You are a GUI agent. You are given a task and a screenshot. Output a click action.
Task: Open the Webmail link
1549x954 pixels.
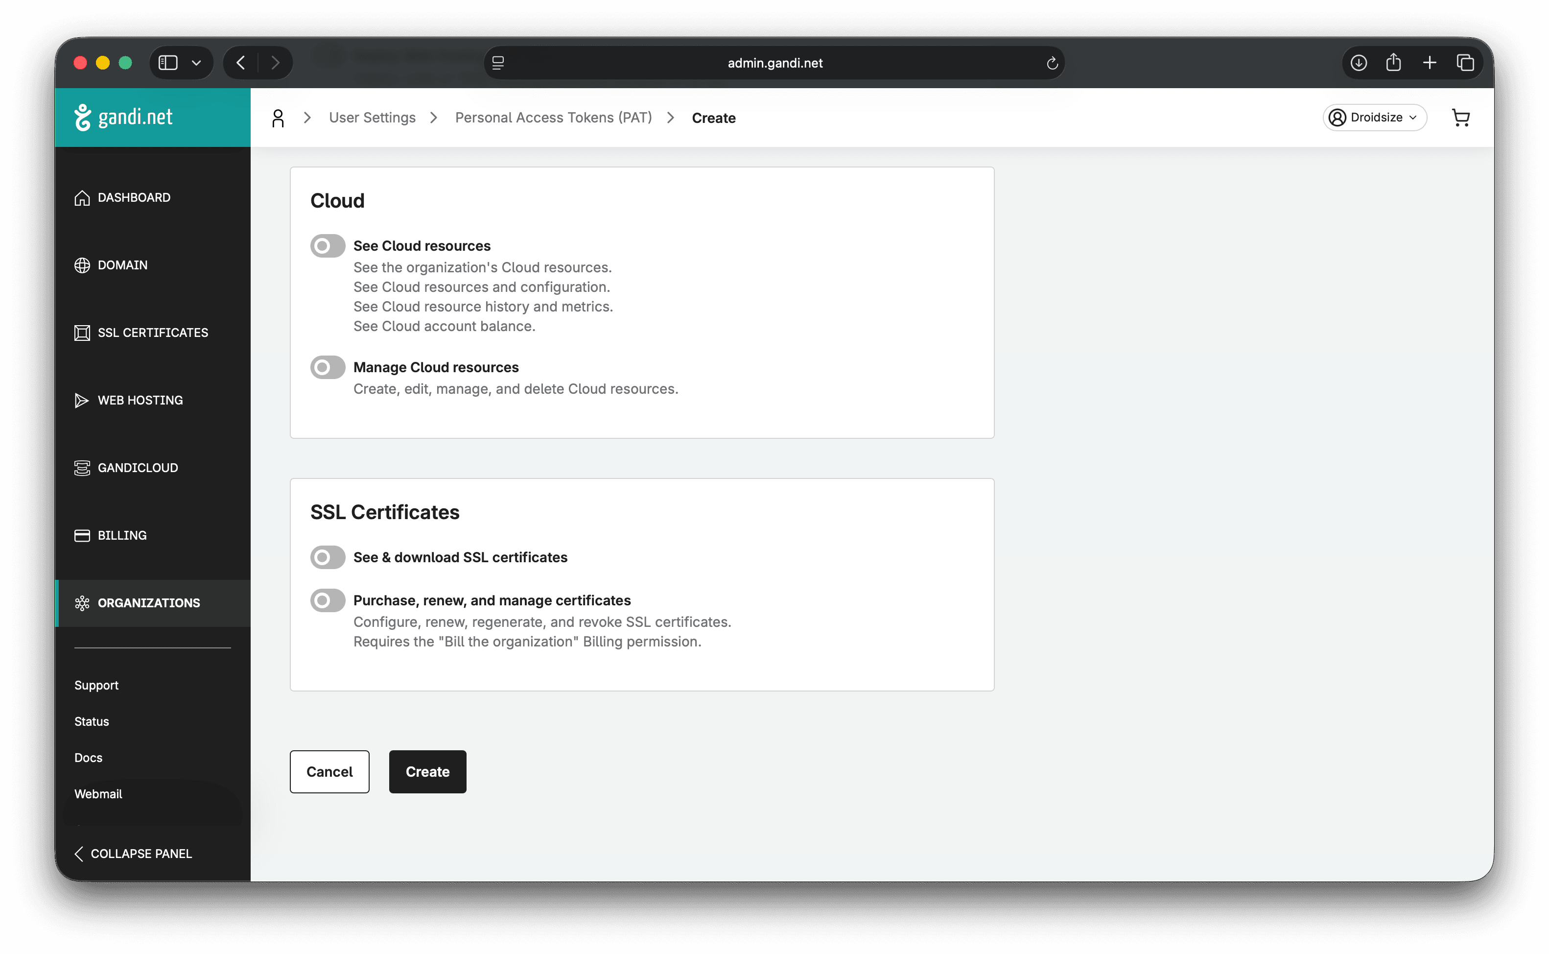click(x=98, y=794)
